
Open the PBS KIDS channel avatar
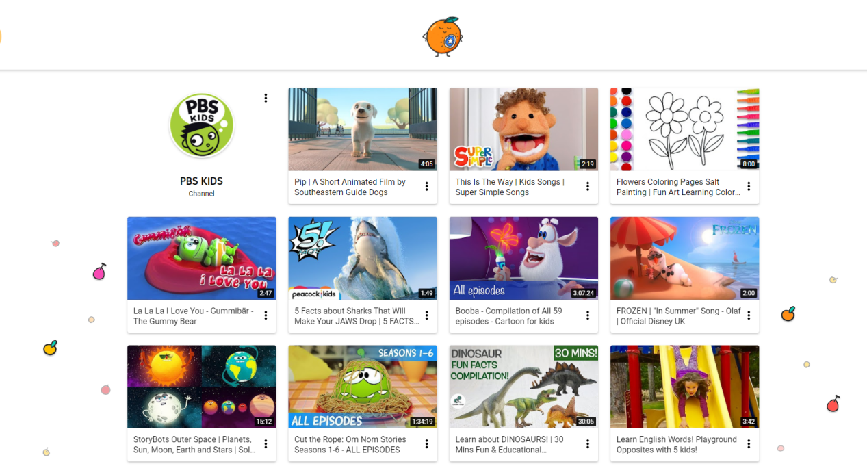point(202,126)
